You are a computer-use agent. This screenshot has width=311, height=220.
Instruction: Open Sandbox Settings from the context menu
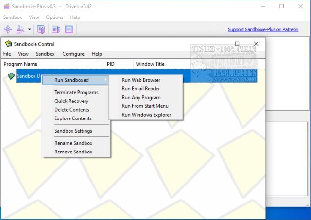tap(73, 131)
